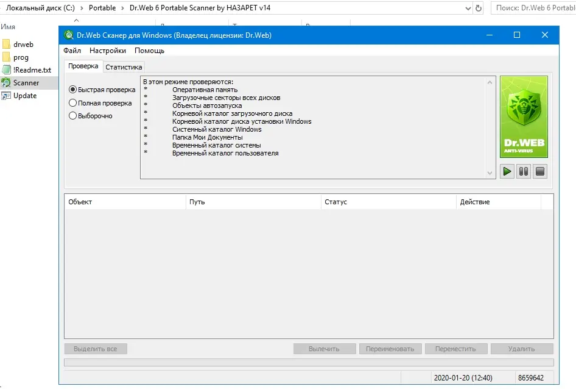Image resolution: width=576 pixels, height=389 pixels.
Task: Open the Настройки menu
Action: pyautogui.click(x=108, y=51)
